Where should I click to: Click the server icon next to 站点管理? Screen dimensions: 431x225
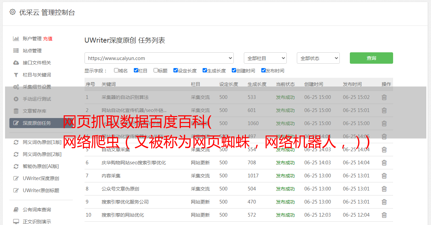[16, 51]
